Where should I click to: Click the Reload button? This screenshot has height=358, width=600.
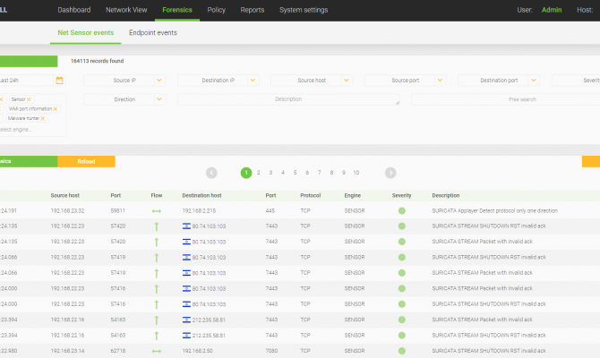click(x=87, y=161)
